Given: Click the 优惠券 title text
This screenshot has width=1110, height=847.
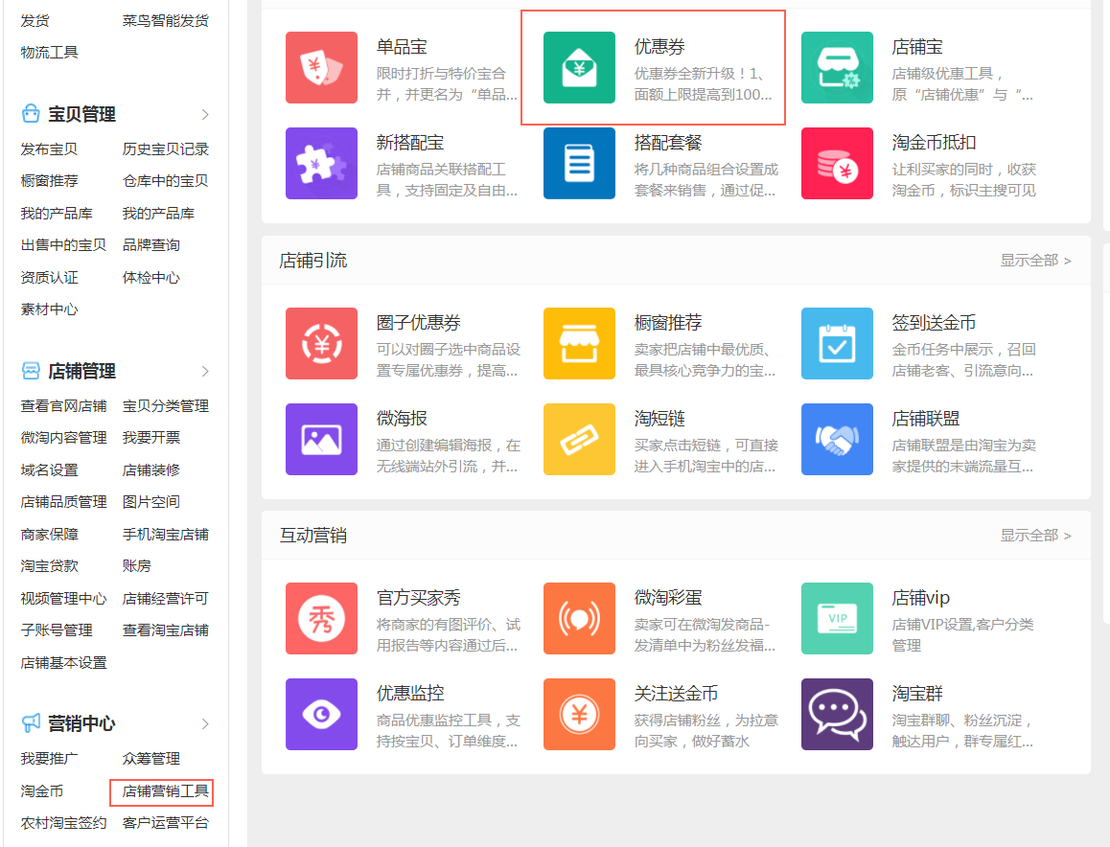Looking at the screenshot, I should click(x=659, y=47).
